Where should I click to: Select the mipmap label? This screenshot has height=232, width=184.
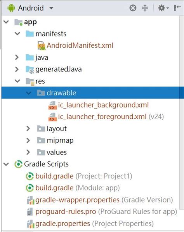[60, 141]
